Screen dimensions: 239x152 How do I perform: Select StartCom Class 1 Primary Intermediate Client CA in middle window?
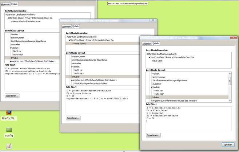tap(92, 40)
